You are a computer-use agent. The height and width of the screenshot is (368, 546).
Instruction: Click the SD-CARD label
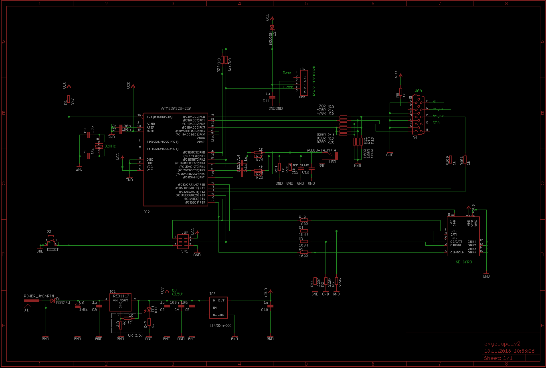point(464,262)
